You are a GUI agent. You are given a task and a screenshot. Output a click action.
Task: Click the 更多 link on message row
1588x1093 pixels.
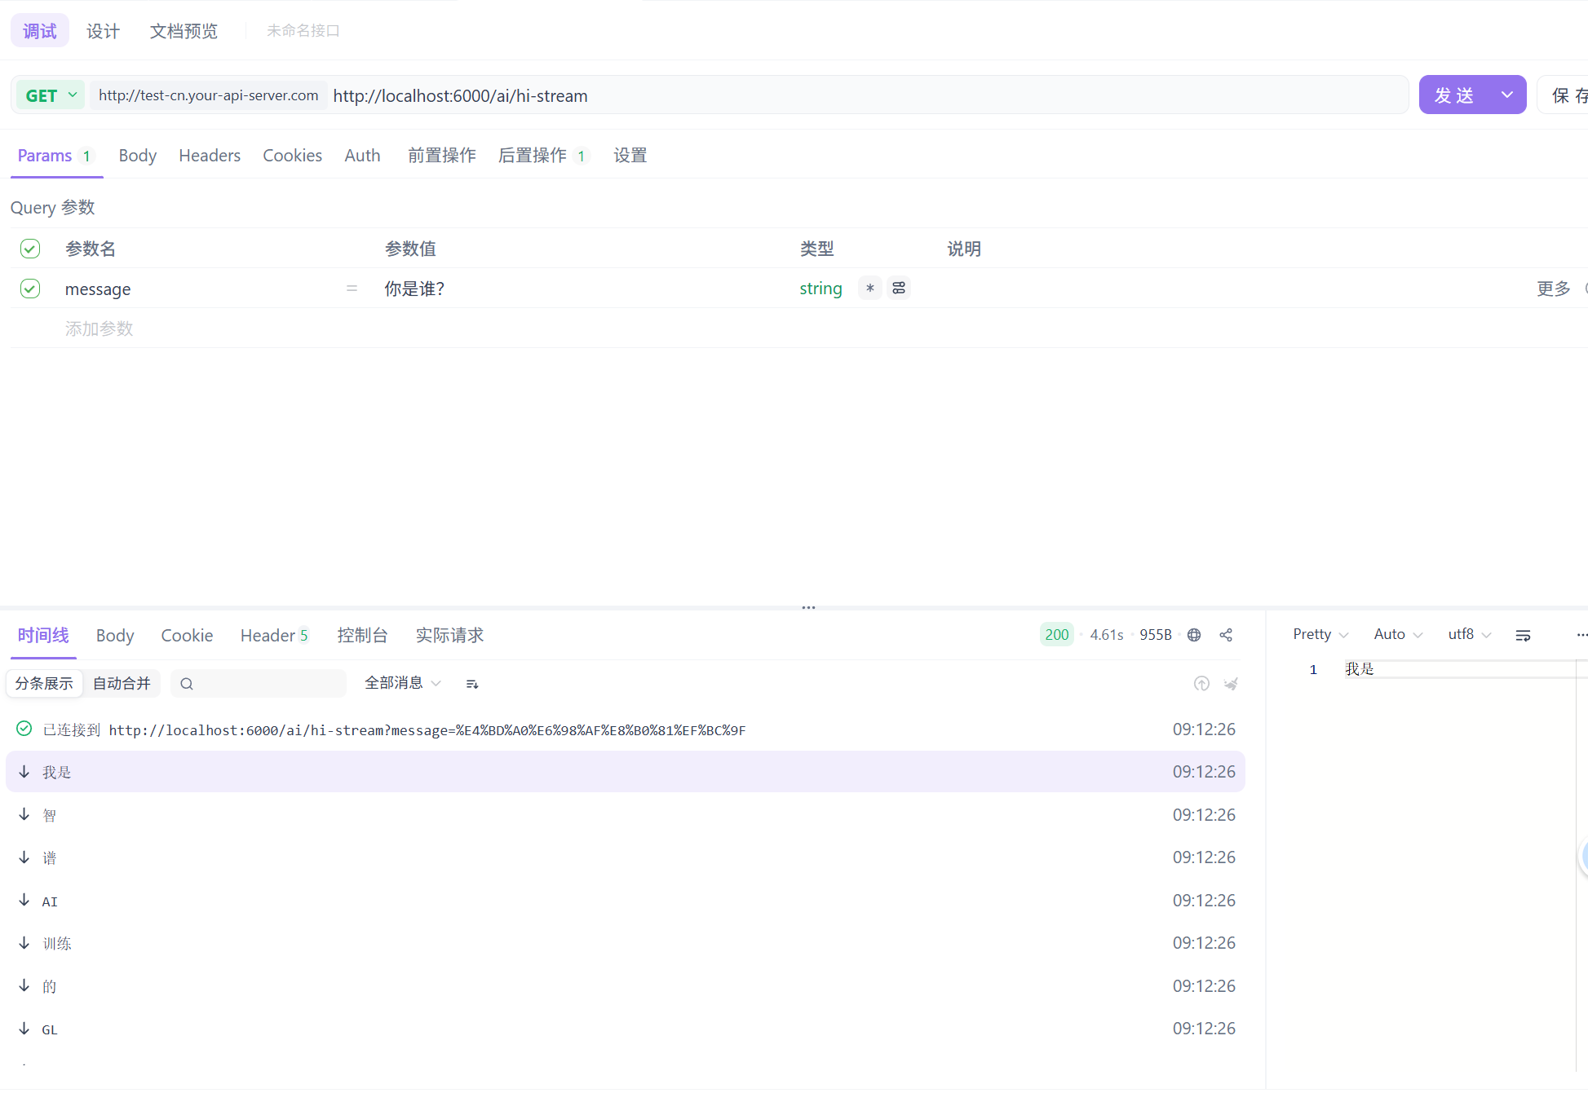pos(1553,289)
